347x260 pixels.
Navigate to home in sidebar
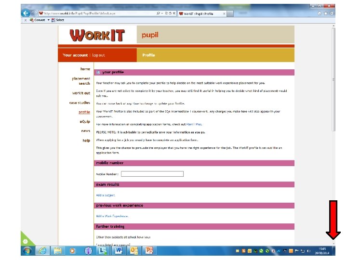pyautogui.click(x=85, y=69)
